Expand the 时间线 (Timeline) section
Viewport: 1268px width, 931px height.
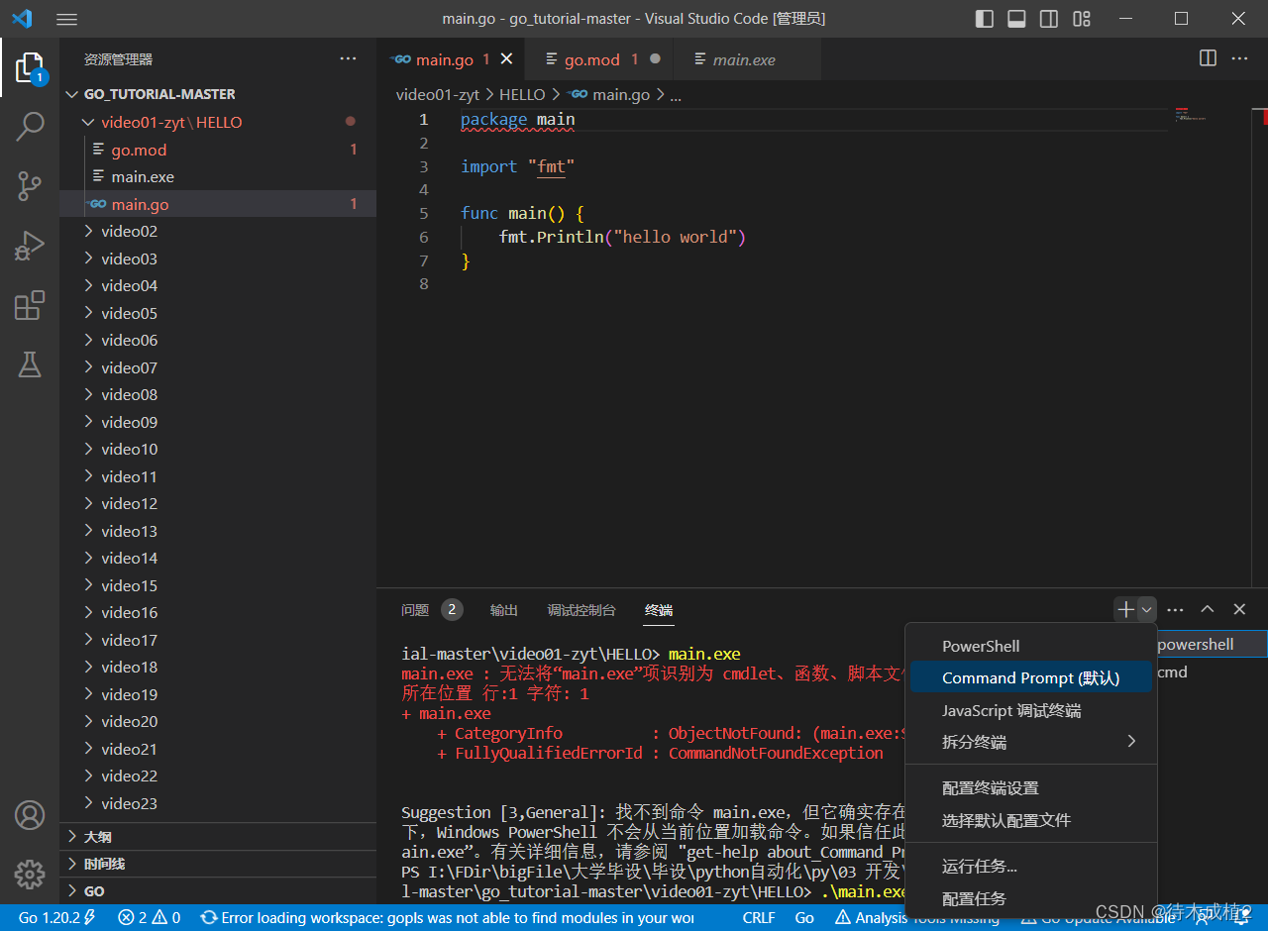(x=218, y=864)
